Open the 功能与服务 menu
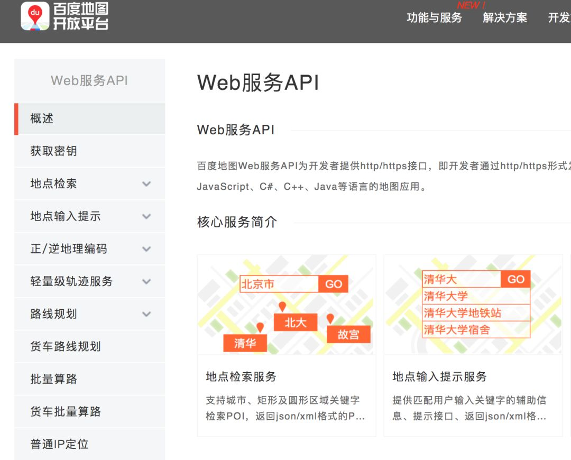Viewport: 571px width, 460px height. click(x=434, y=17)
